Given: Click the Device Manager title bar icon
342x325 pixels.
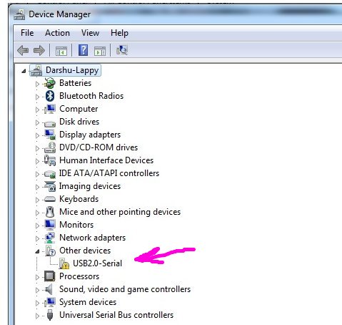Looking at the screenshot, I should (x=19, y=14).
